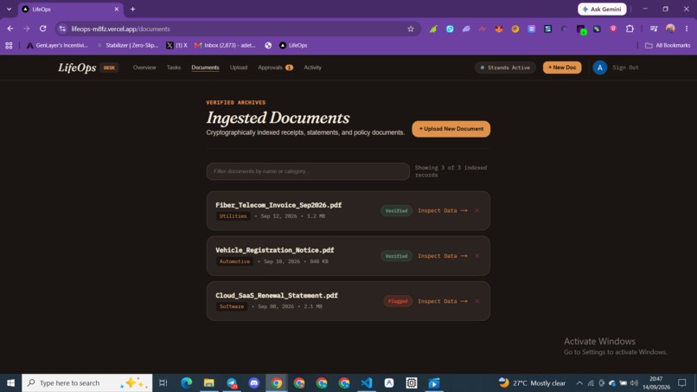
Task: Click the weather widget on taskbar
Action: click(x=532, y=382)
